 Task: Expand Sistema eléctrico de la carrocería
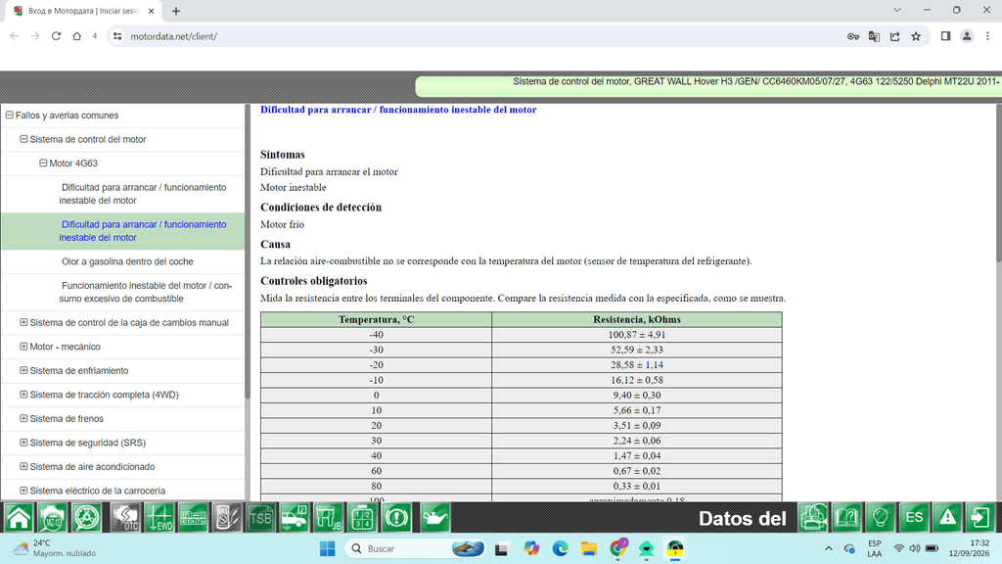[x=23, y=491]
